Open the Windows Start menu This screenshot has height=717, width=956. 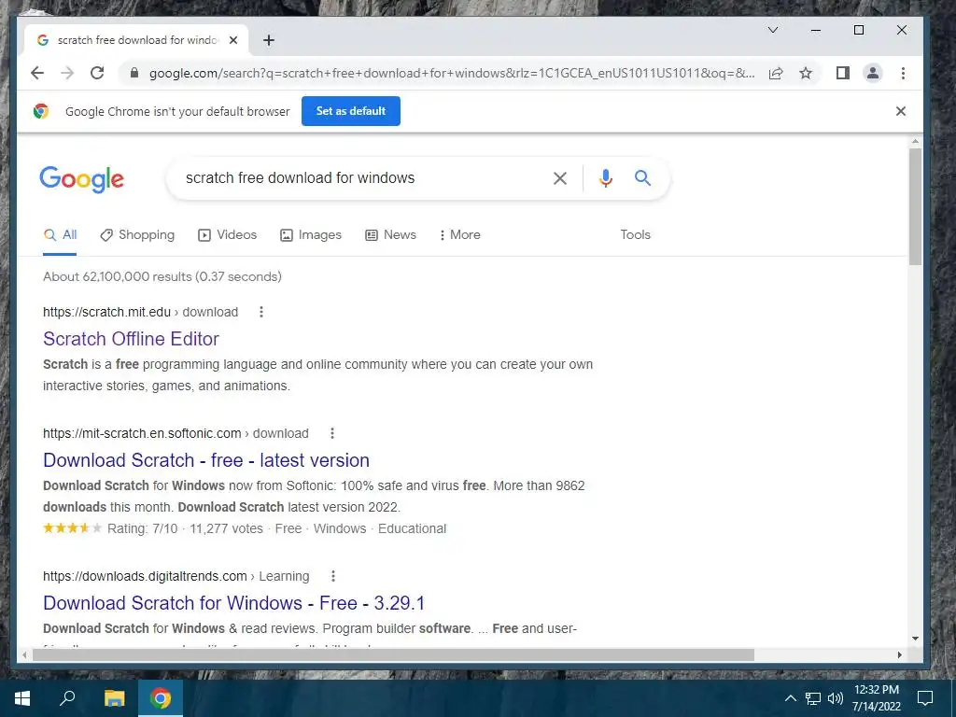(22, 698)
